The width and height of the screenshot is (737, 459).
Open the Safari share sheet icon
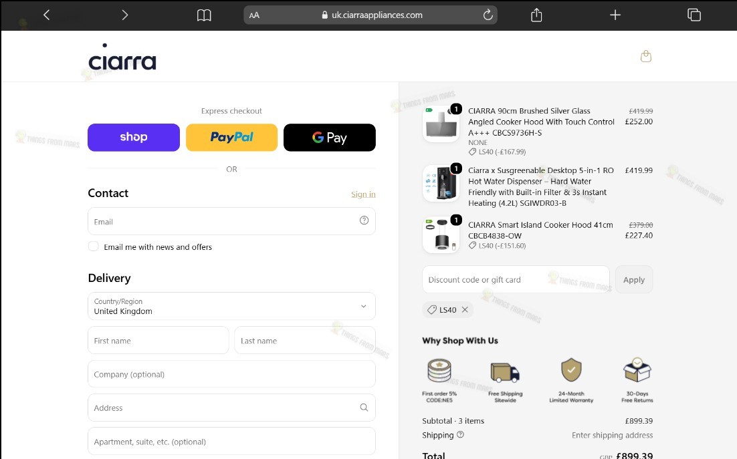(x=536, y=15)
